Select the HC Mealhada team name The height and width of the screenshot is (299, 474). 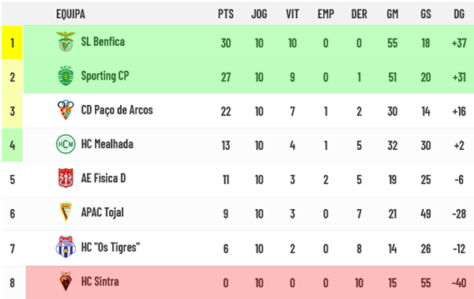107,144
